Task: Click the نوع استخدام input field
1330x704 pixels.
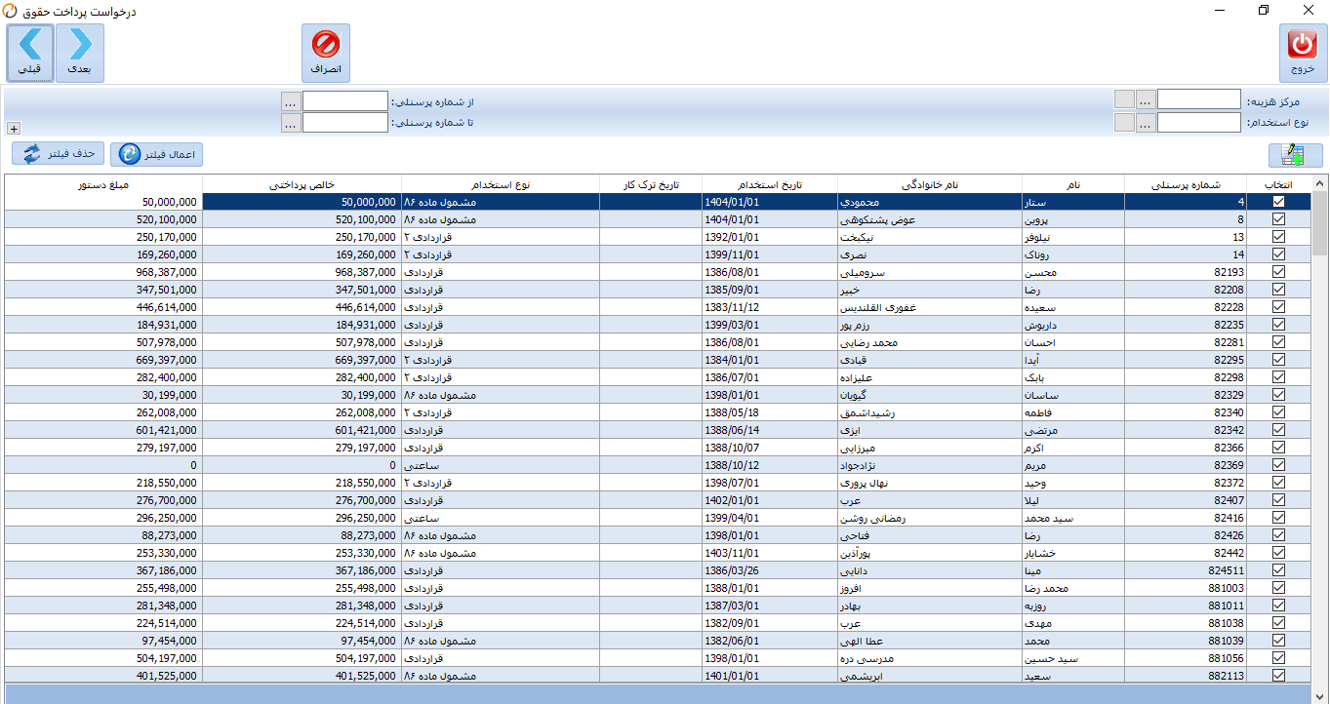Action: (1199, 122)
